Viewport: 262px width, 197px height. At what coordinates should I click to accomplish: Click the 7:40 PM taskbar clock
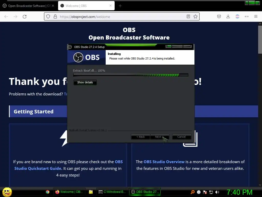click(239, 192)
